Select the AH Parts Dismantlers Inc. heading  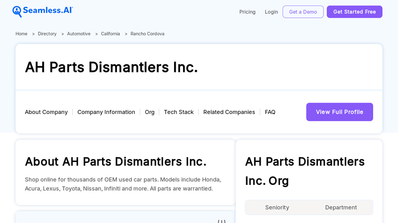click(x=111, y=67)
